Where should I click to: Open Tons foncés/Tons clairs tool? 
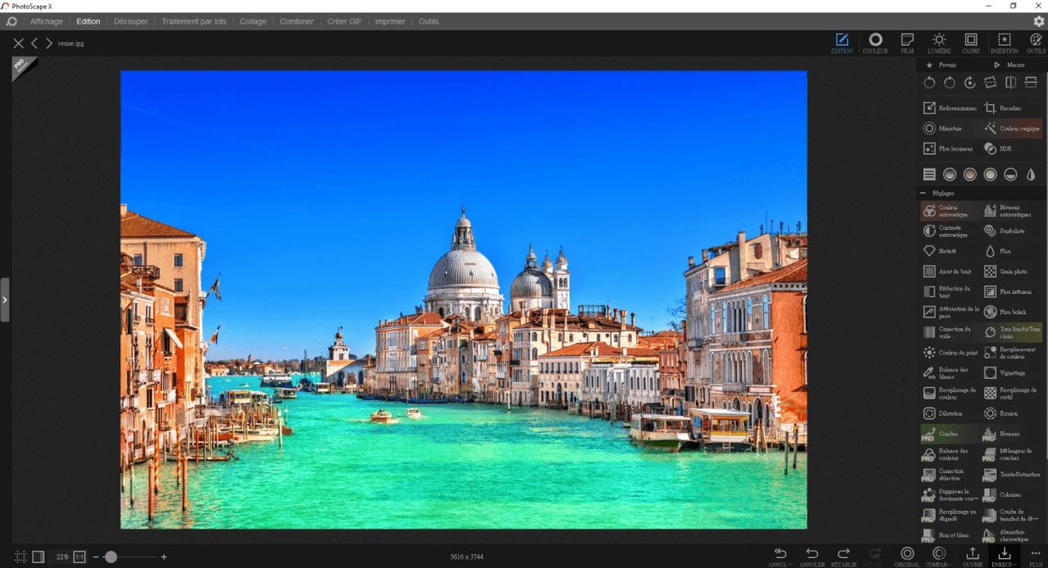1012,332
